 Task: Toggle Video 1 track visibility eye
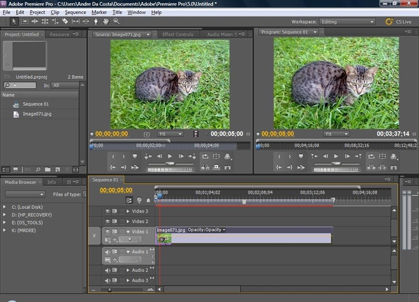click(x=108, y=231)
